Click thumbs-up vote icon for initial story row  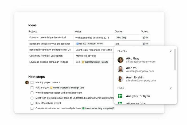pos(144,44)
